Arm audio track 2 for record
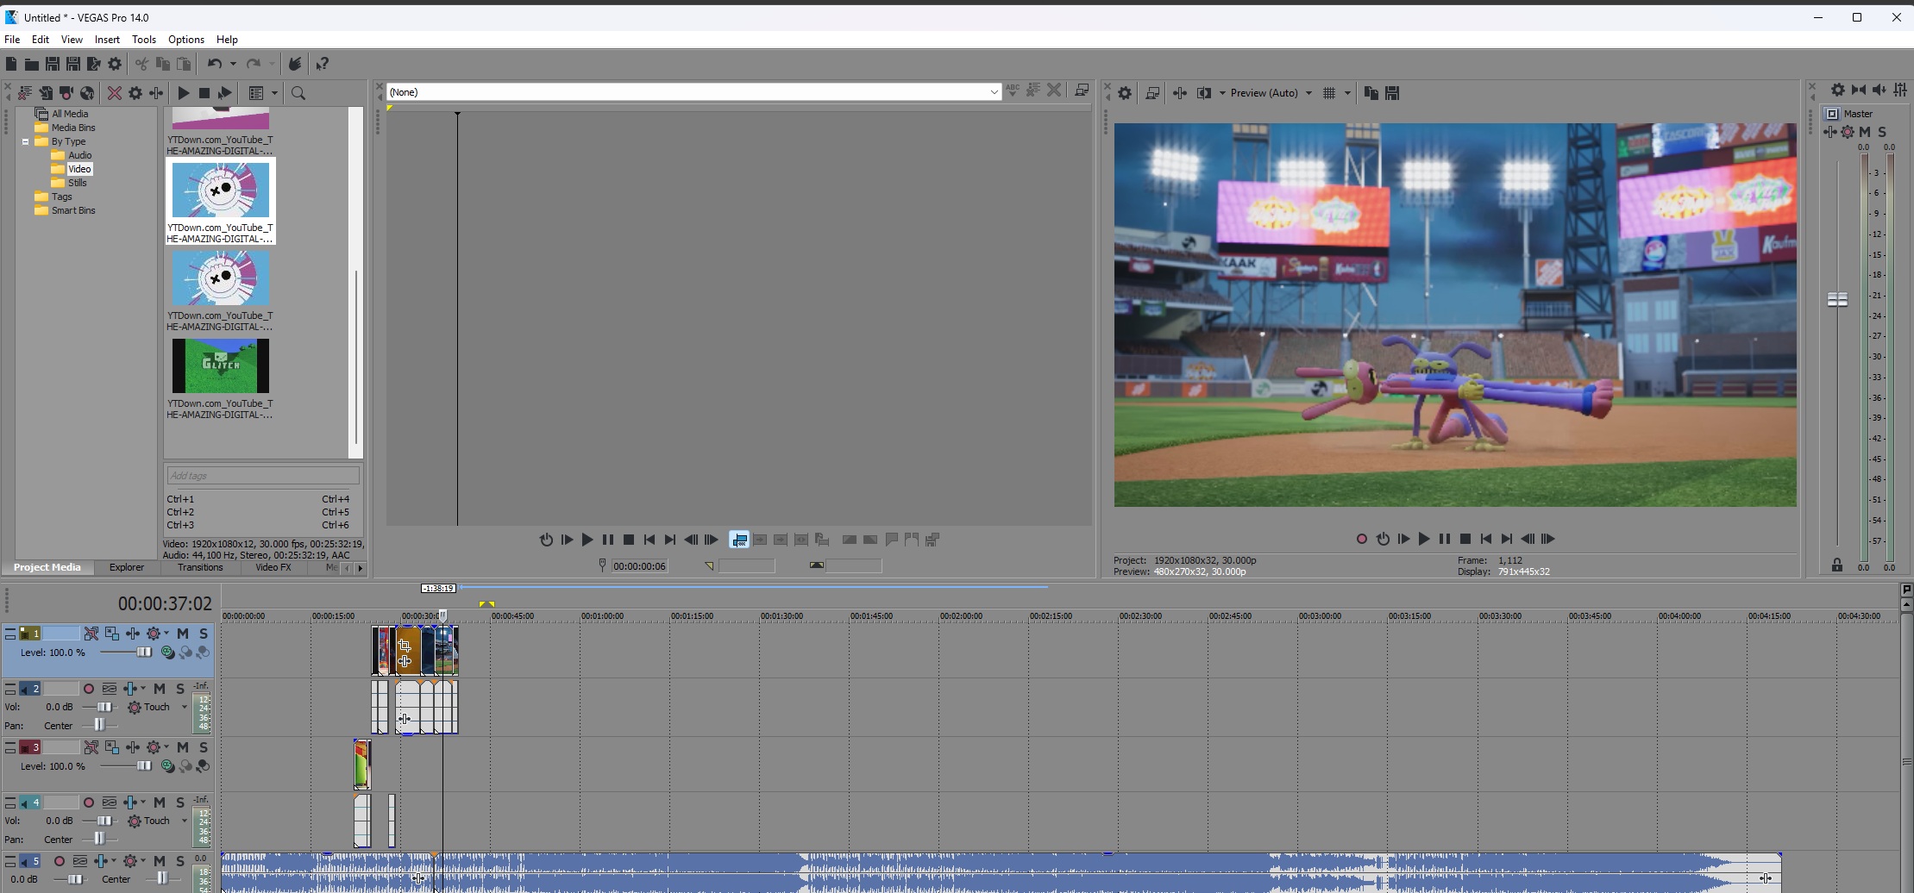The height and width of the screenshot is (893, 1914). pyautogui.click(x=89, y=689)
